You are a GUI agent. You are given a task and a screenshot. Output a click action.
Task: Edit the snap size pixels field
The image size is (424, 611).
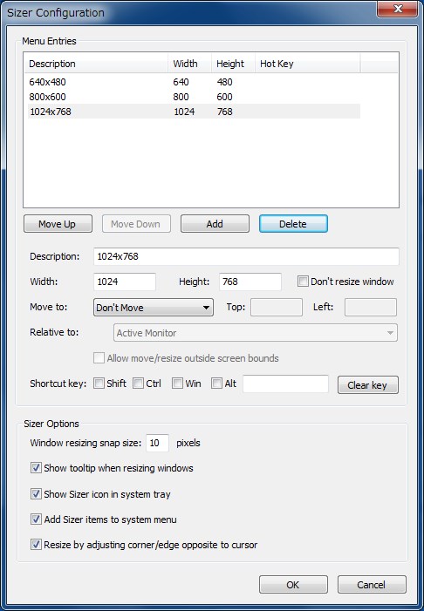[158, 443]
